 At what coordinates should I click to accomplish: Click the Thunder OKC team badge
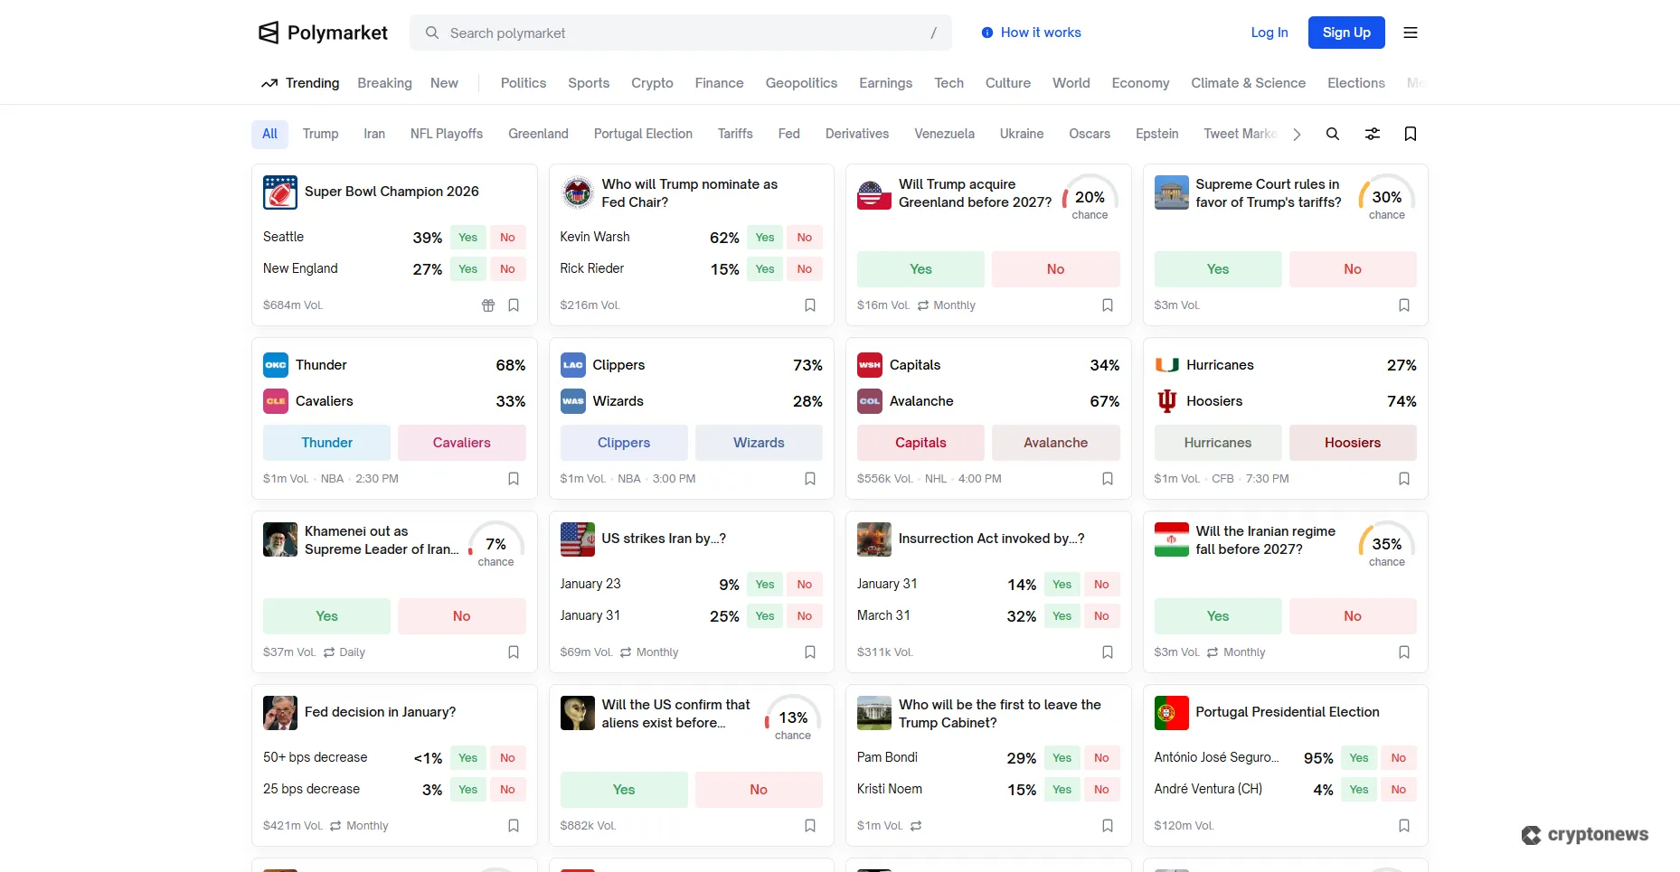pyautogui.click(x=276, y=365)
